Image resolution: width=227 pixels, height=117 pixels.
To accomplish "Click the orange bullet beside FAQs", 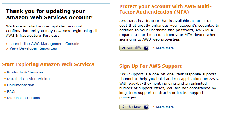I will pyautogui.click(x=5, y=92).
